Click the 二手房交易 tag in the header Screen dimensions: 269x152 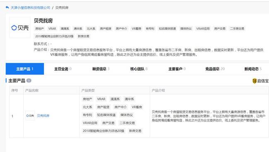click(x=237, y=29)
